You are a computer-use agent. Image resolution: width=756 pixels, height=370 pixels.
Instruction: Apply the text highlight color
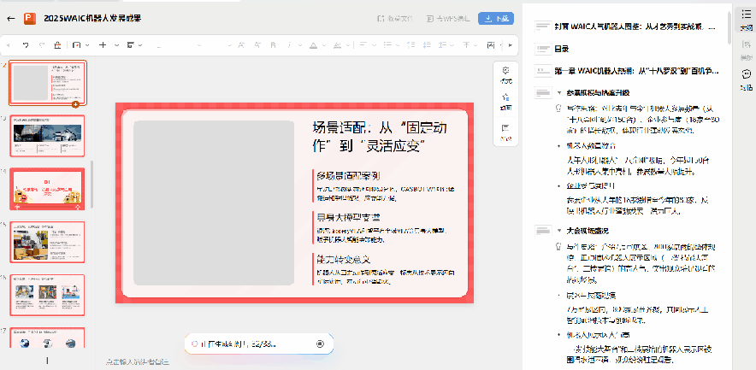(339, 45)
